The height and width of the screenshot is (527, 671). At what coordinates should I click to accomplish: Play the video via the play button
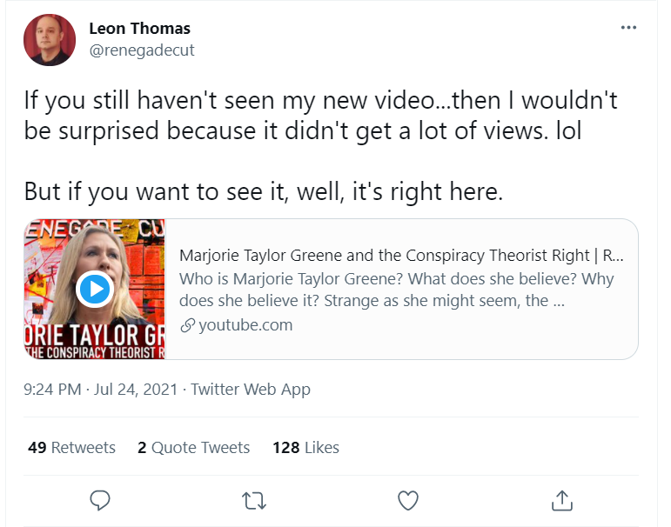tap(95, 290)
